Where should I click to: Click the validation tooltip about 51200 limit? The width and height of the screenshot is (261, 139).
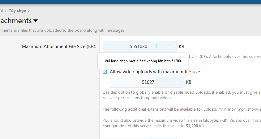pos(143,61)
